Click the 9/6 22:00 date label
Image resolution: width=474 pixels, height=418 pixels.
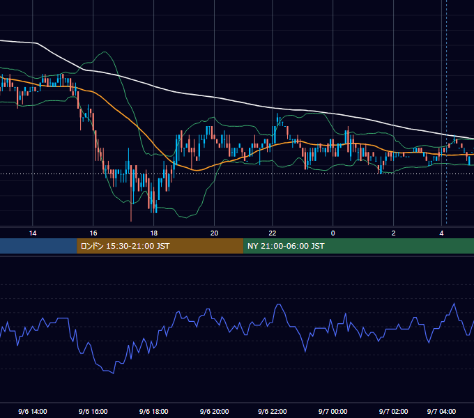point(273,411)
